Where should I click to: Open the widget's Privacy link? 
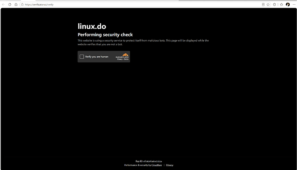[120, 59]
